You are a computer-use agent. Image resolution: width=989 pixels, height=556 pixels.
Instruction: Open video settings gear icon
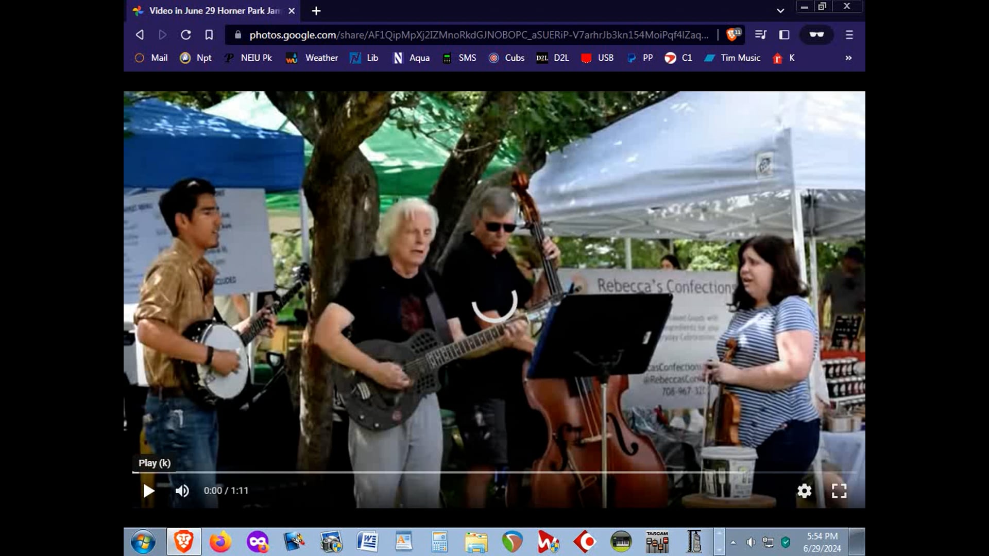[x=804, y=491]
